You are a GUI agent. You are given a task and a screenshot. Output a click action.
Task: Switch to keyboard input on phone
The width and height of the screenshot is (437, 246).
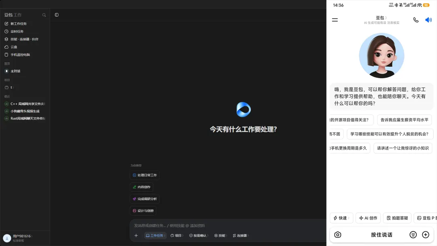click(413, 235)
